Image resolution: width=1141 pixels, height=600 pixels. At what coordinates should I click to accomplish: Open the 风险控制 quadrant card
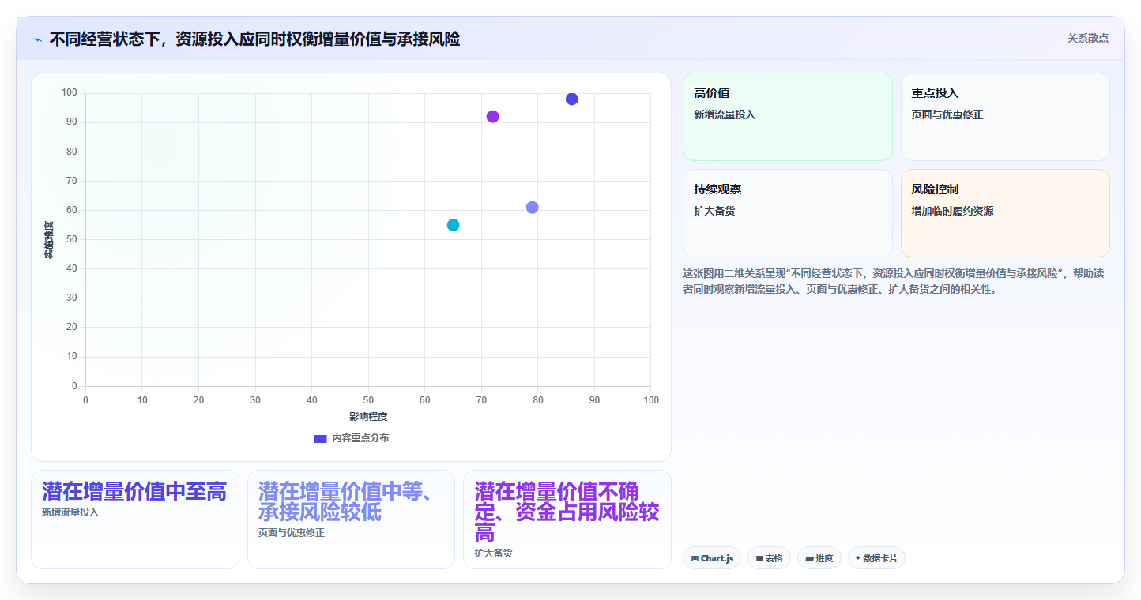pyautogui.click(x=1005, y=213)
